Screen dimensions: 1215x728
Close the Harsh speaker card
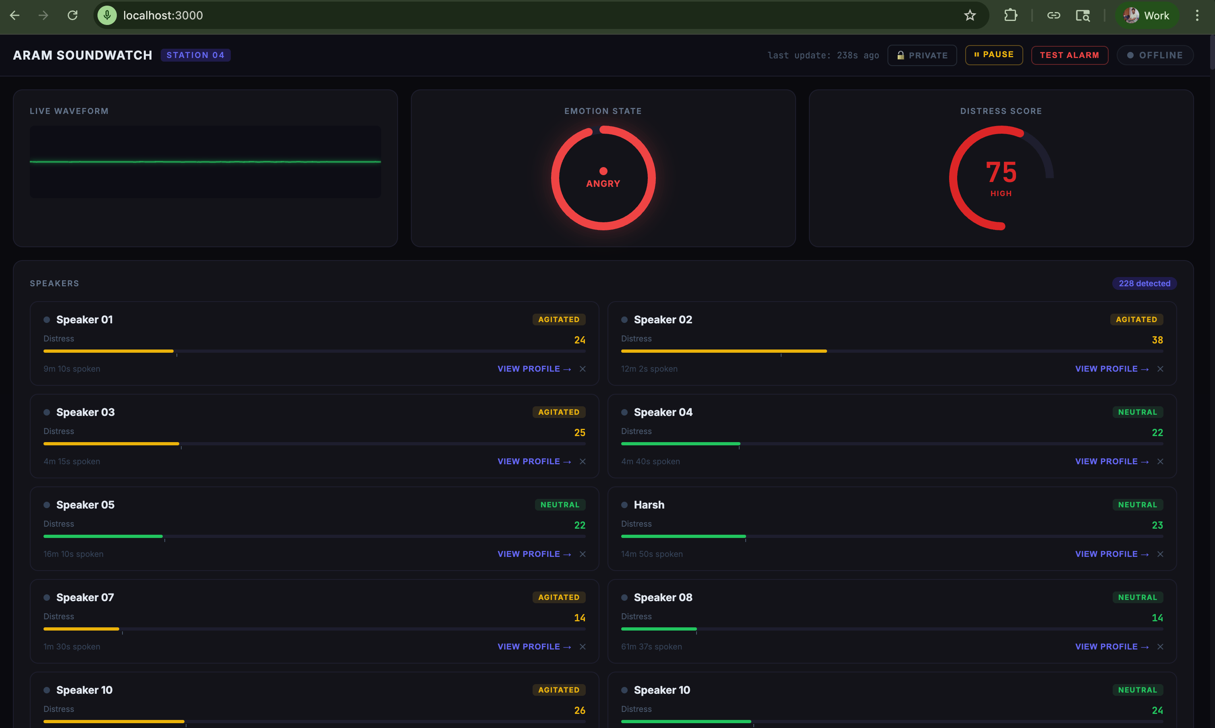point(1160,554)
